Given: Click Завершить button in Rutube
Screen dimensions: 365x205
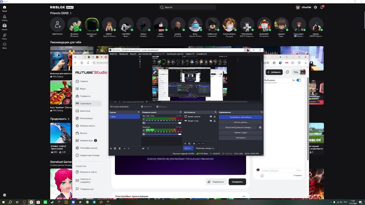Looking at the screenshot, I should coord(237,182).
